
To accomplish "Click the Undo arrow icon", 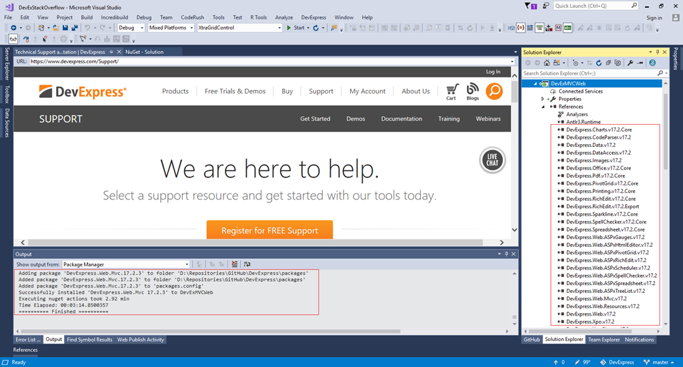I will point(87,27).
